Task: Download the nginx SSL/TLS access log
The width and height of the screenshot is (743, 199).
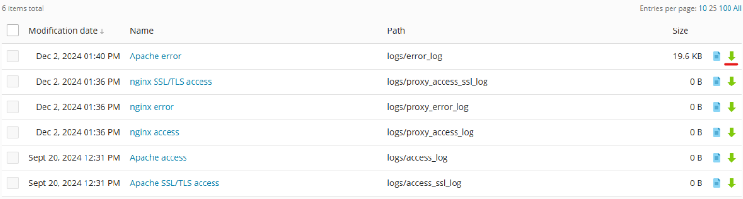Action: pos(731,82)
